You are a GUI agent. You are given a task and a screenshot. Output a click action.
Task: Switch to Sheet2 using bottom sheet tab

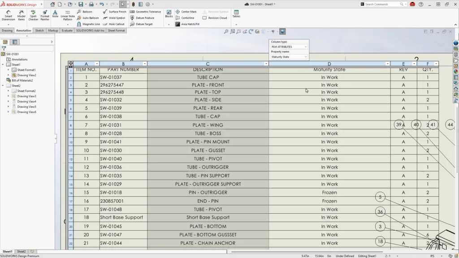pyautogui.click(x=21, y=251)
